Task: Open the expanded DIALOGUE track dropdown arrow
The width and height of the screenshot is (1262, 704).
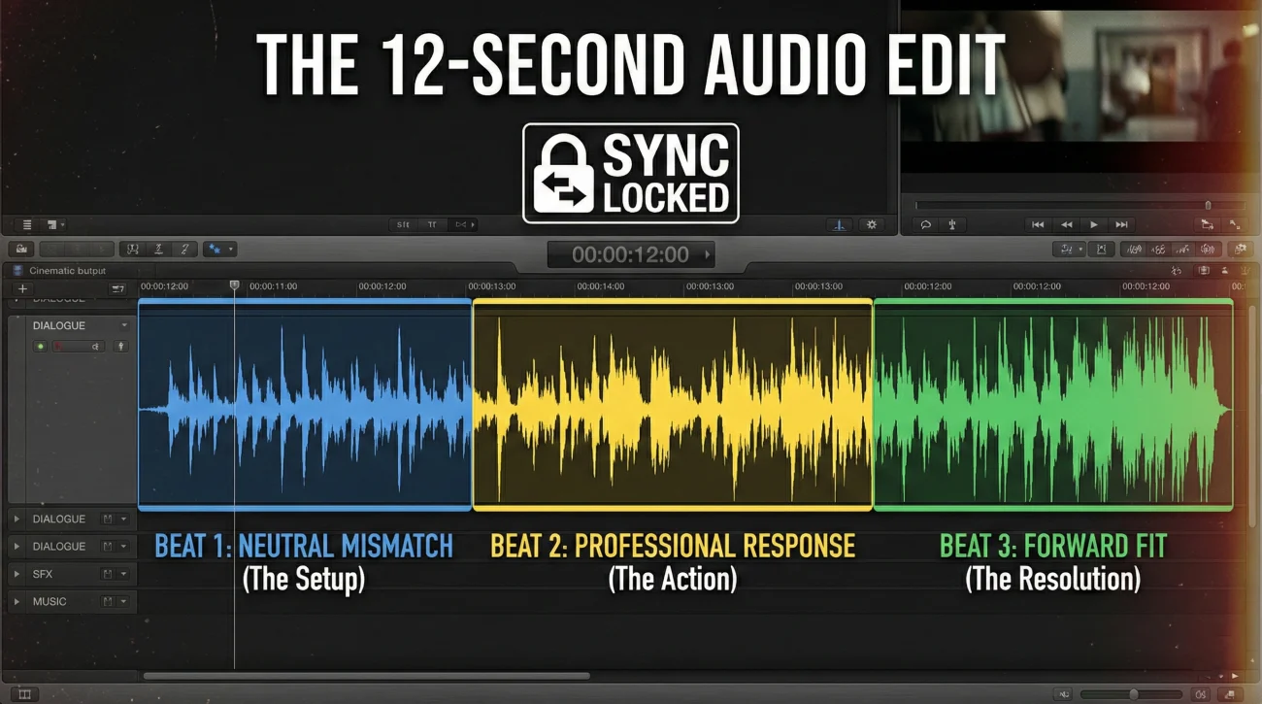Action: [123, 326]
